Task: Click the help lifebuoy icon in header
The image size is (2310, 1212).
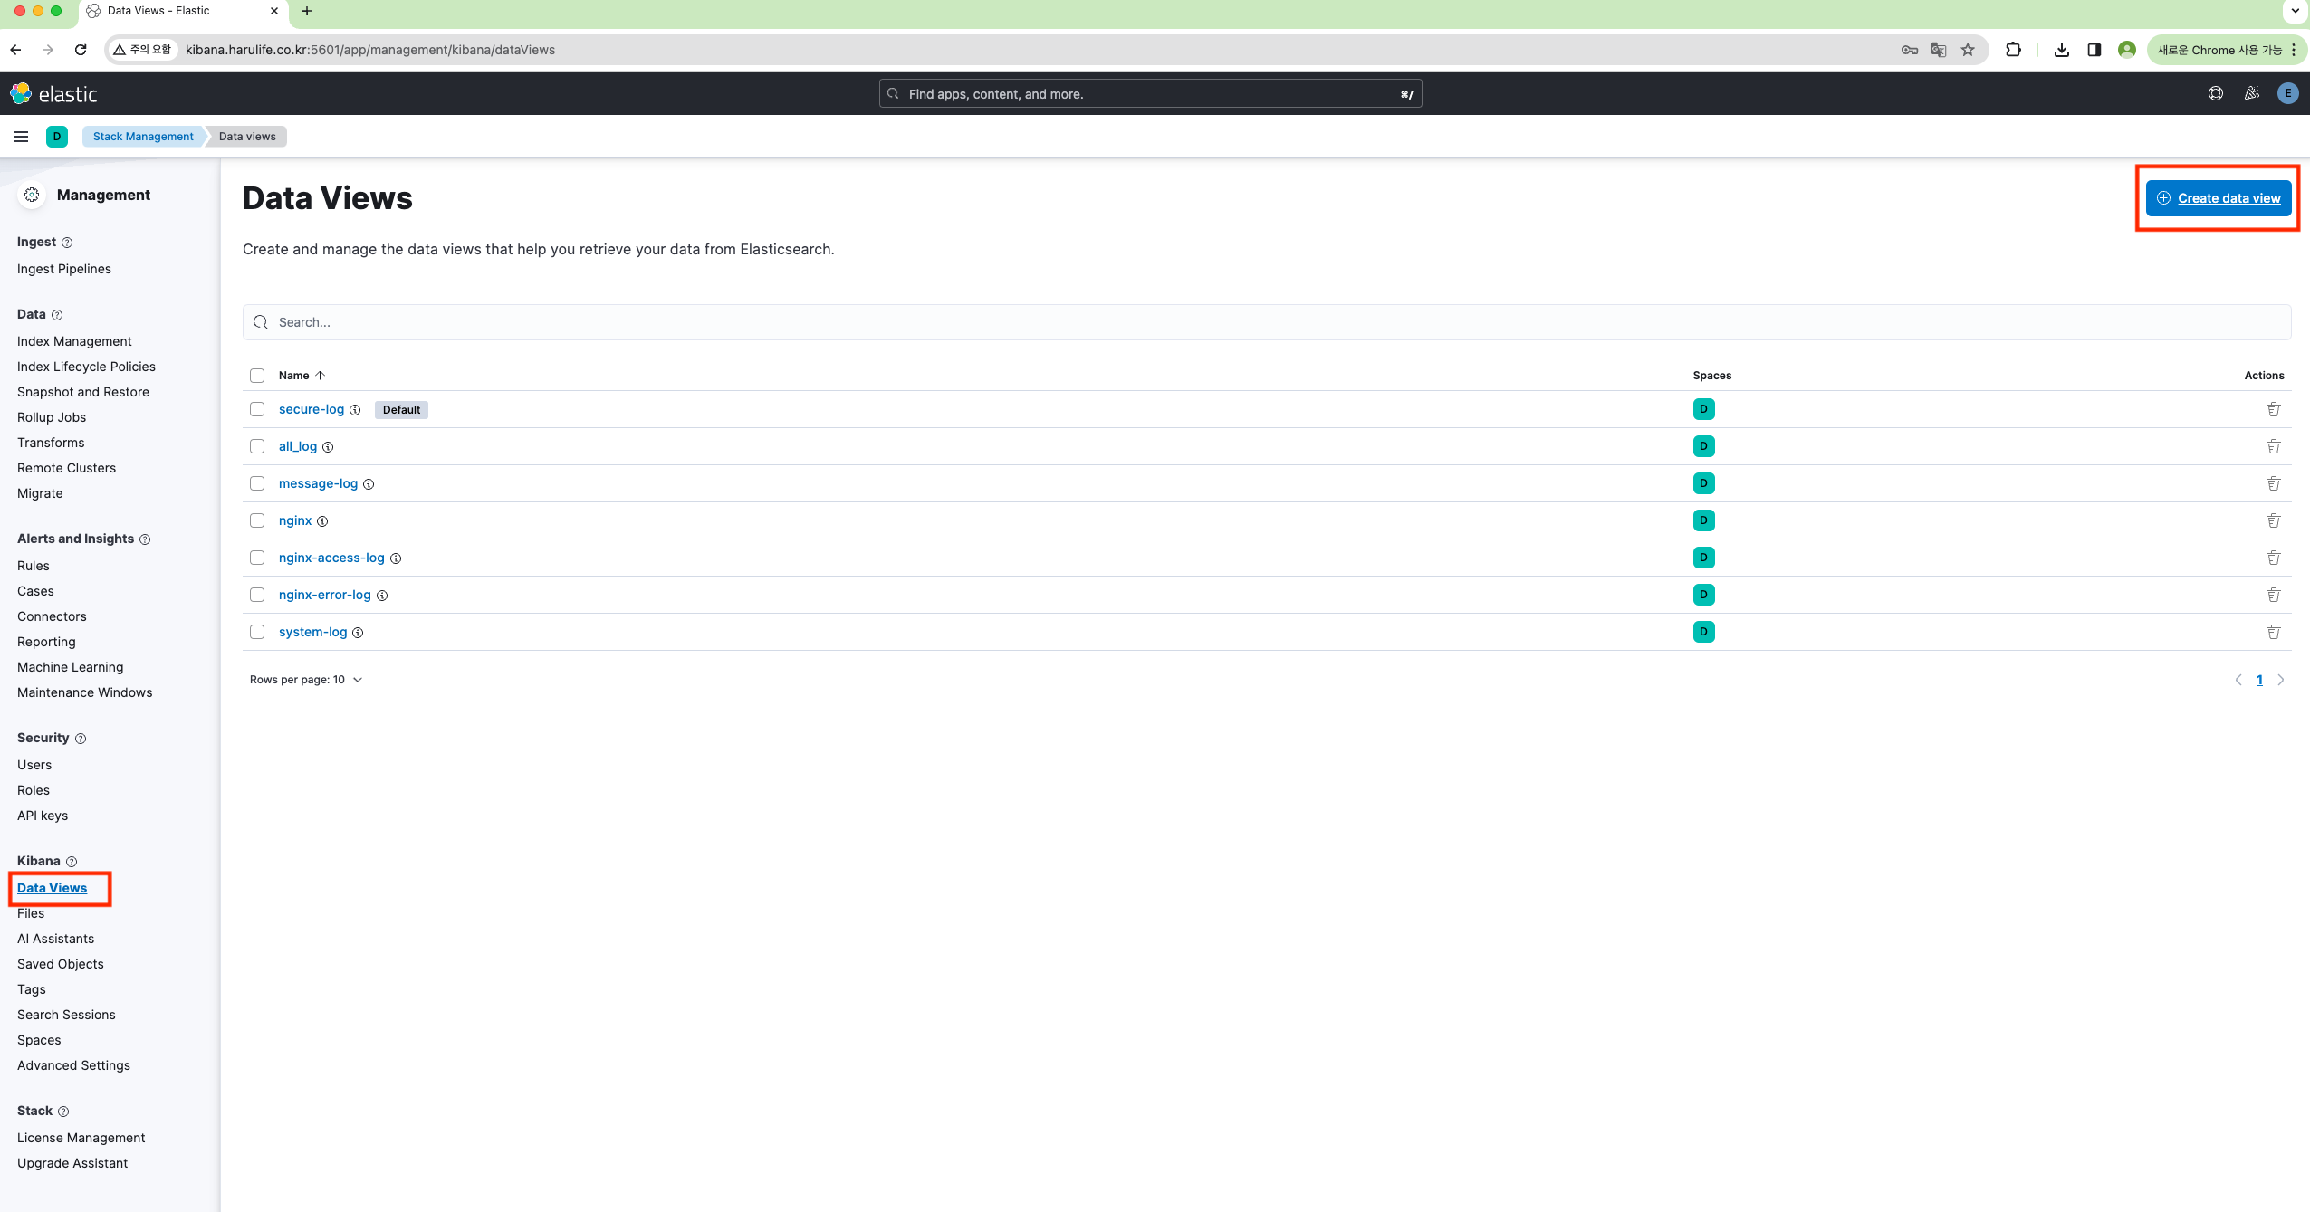Action: 2215,93
